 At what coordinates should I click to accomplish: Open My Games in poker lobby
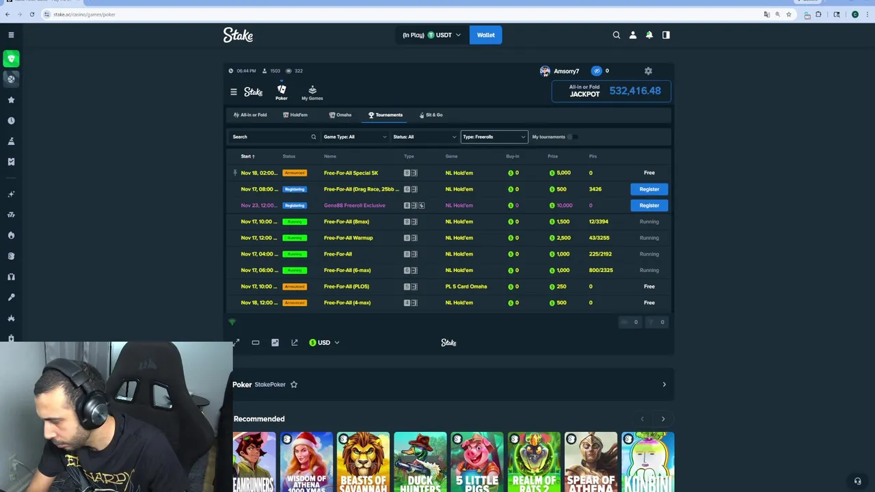312,92
